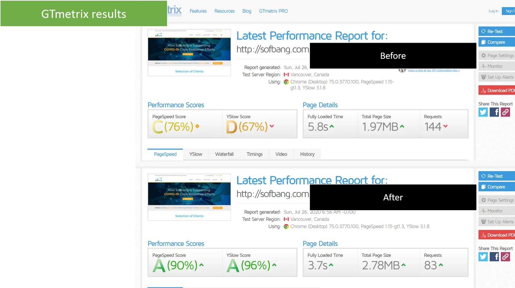Viewport: 515px width, 288px height.
Task: Share Before report on Twitter
Action: pos(483,112)
